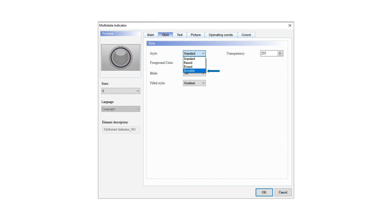Screen dimensions: 392x220
Task: Click the Element description text field
Action: tap(121, 129)
